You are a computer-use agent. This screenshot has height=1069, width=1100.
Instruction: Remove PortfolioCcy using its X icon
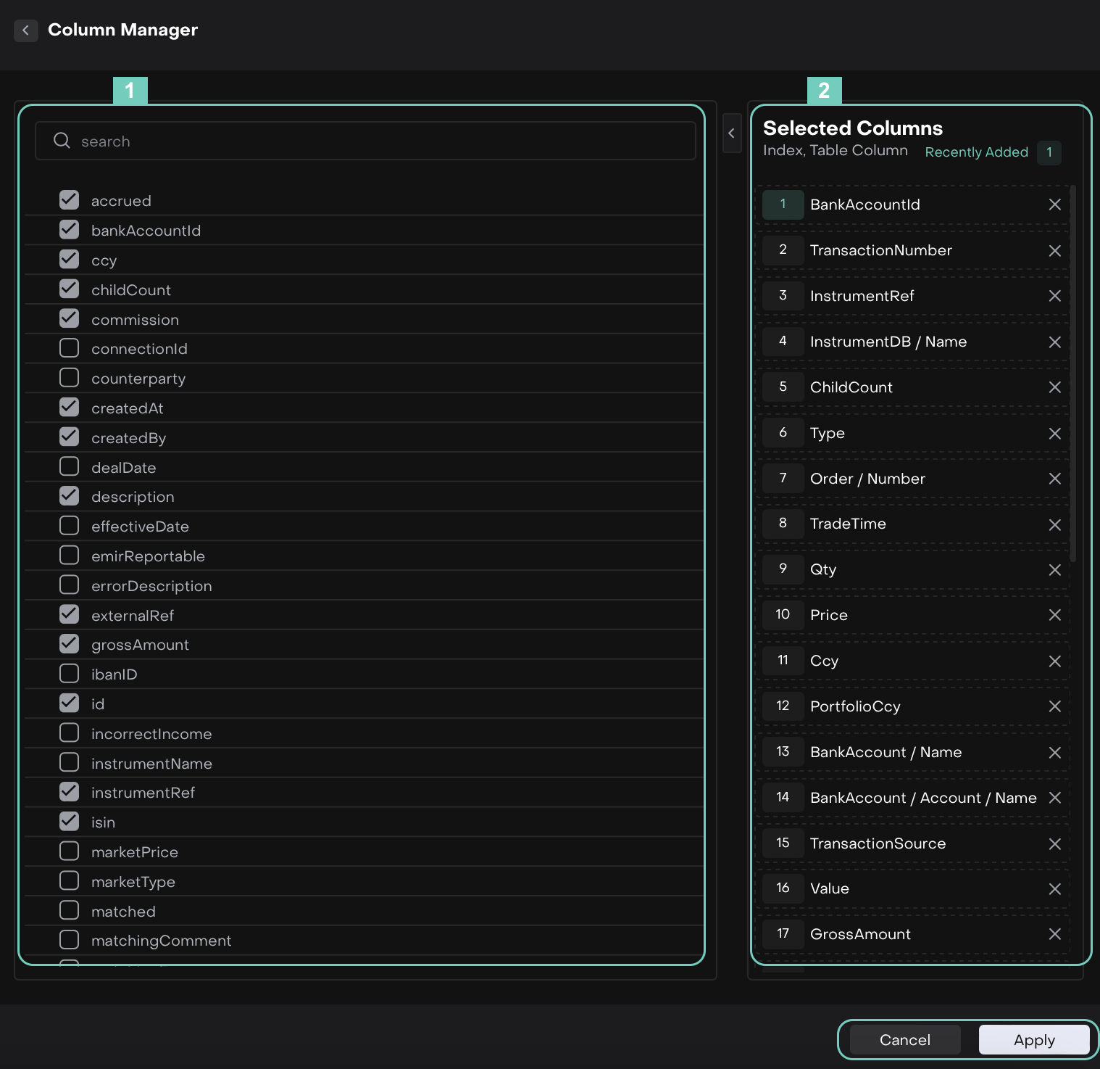[1054, 706]
